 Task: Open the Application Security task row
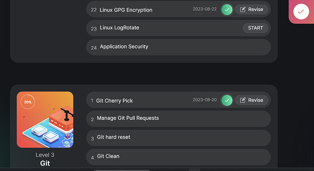(178, 47)
